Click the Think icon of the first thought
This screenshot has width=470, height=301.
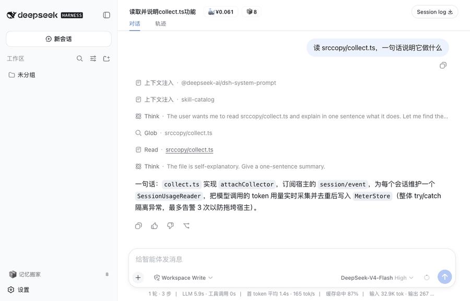point(138,116)
